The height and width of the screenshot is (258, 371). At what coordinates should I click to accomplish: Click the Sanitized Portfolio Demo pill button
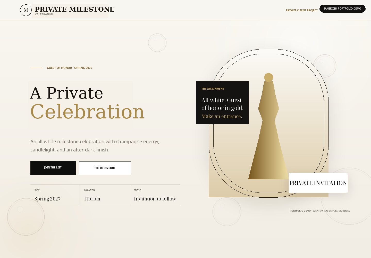coord(342,9)
